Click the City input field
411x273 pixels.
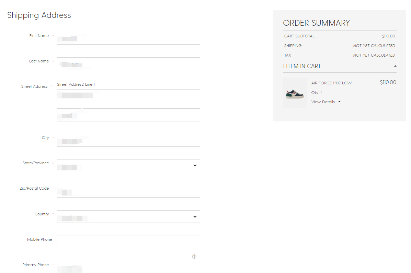pos(128,140)
